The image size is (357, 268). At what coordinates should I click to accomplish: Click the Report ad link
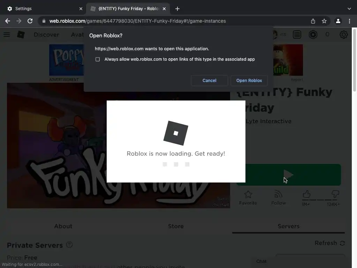tap(297, 80)
